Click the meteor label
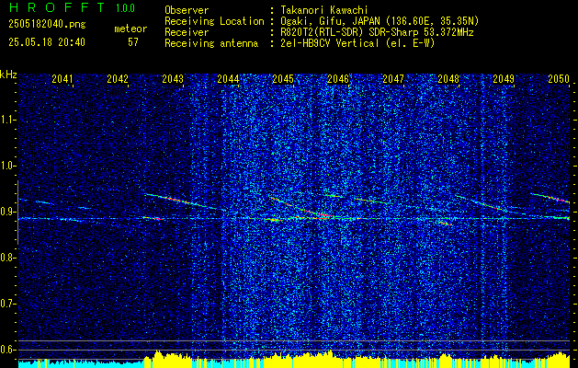This screenshot has width=578, height=368. coord(130,29)
